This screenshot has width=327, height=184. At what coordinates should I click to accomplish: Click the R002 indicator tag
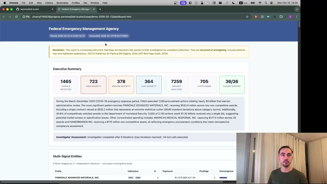point(131,178)
